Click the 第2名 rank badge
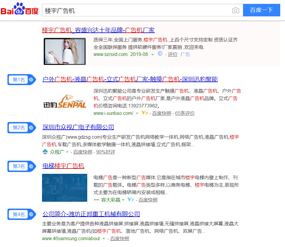The height and width of the screenshot is (247, 285). click(22, 127)
